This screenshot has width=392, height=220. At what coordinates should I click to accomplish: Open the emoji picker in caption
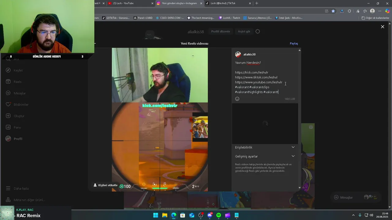pos(237,99)
